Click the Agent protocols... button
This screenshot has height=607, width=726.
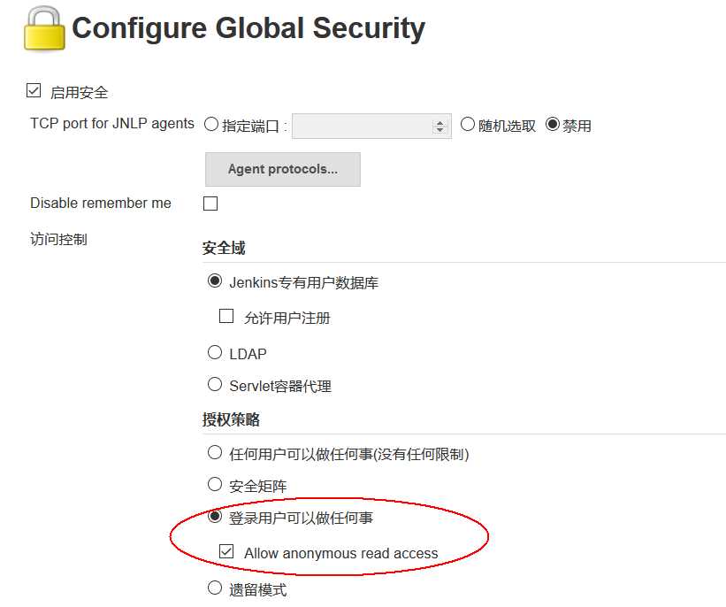[282, 169]
